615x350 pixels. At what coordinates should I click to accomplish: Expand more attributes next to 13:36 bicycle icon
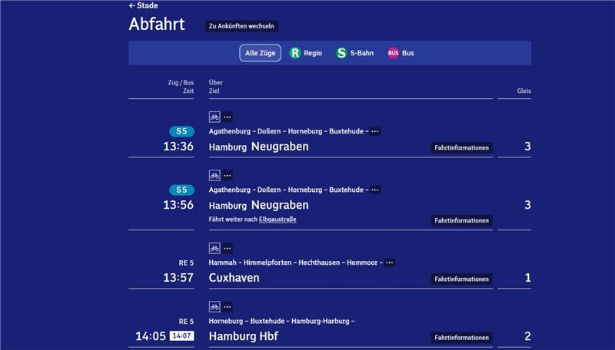pyautogui.click(x=228, y=117)
